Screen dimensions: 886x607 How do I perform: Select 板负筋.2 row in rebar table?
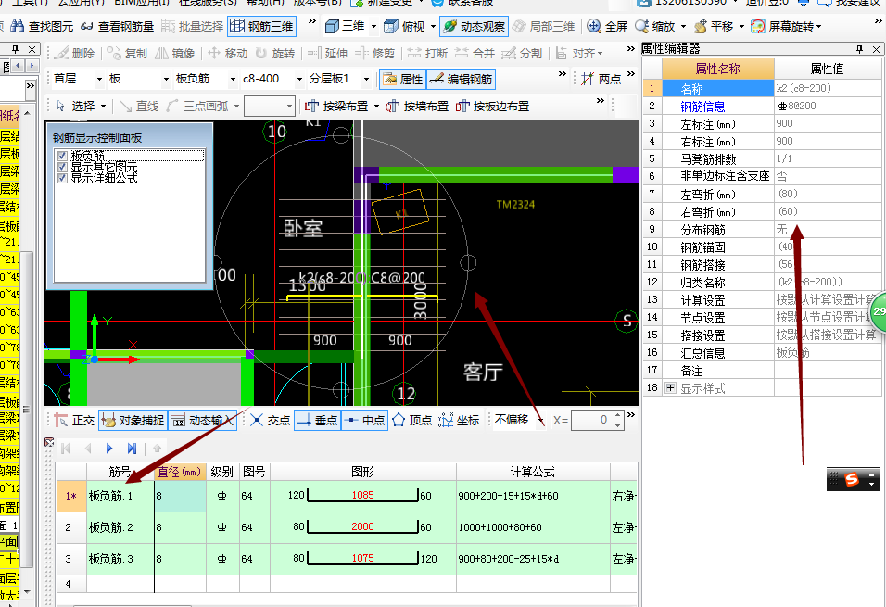point(347,527)
